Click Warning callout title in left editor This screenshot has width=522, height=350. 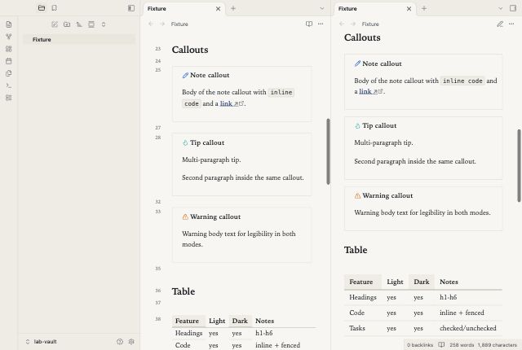point(215,217)
